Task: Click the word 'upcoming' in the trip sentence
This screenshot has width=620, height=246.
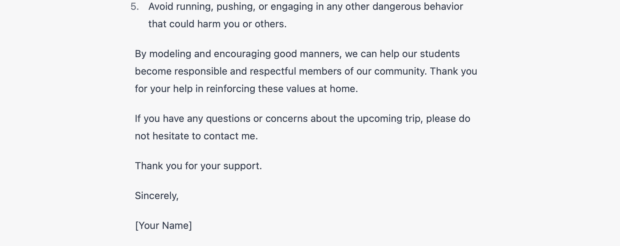Action: 379,119
